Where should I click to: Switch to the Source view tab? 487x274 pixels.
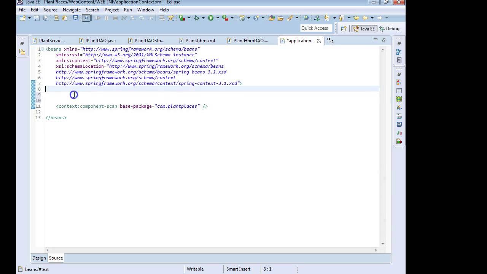[x=56, y=258]
